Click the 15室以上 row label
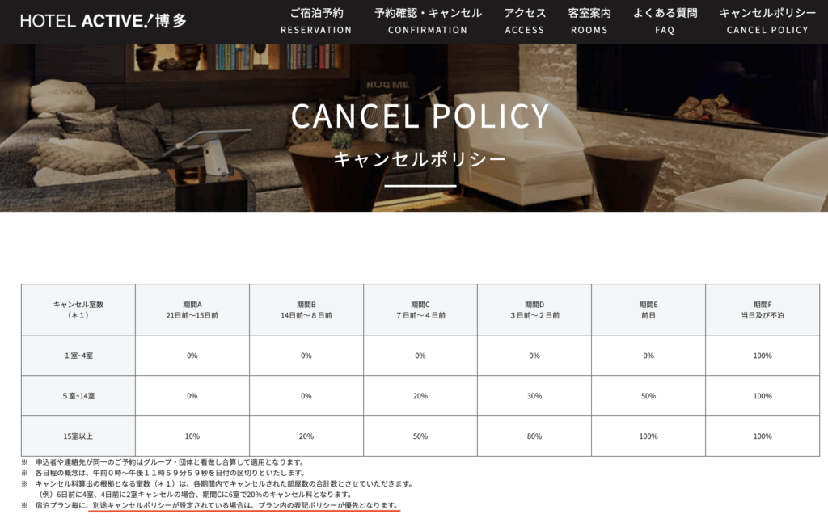The height and width of the screenshot is (531, 828). pos(78,436)
